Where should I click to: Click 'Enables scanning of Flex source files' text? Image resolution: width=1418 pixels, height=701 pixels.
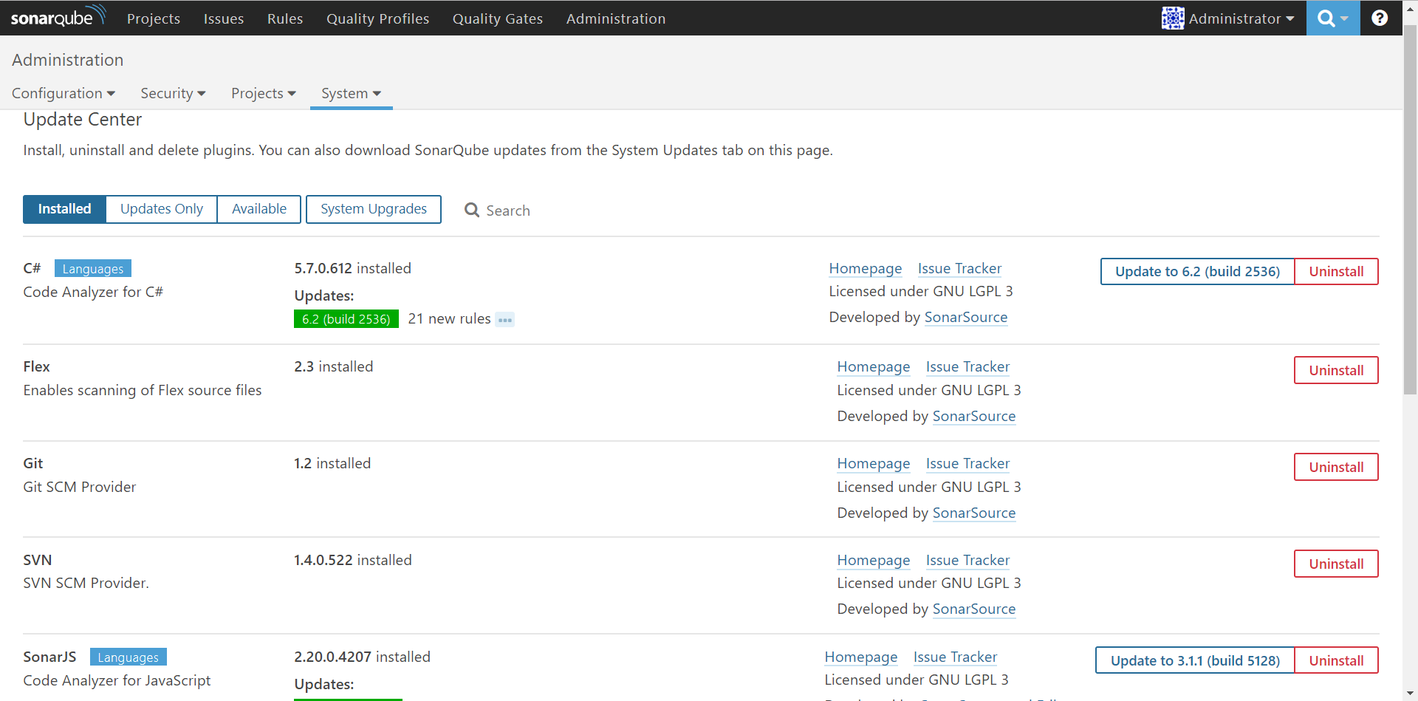click(143, 390)
